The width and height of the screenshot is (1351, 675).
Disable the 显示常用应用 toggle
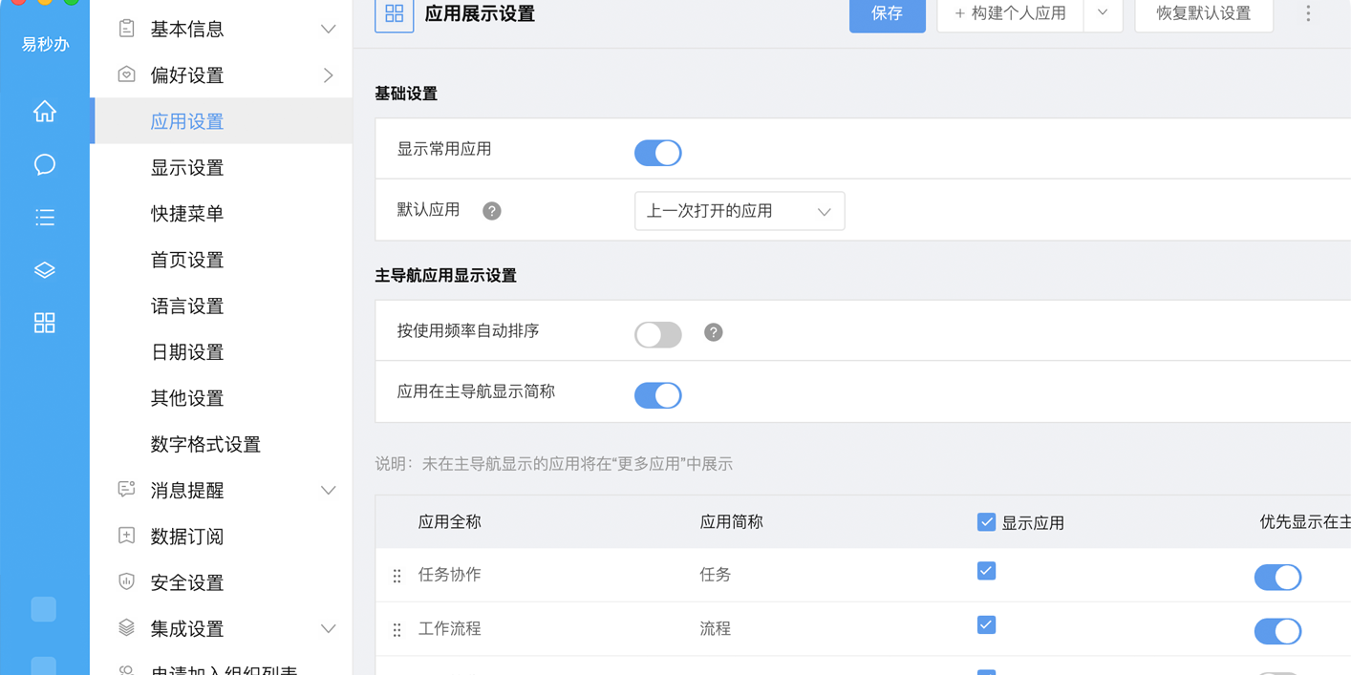pyautogui.click(x=657, y=153)
